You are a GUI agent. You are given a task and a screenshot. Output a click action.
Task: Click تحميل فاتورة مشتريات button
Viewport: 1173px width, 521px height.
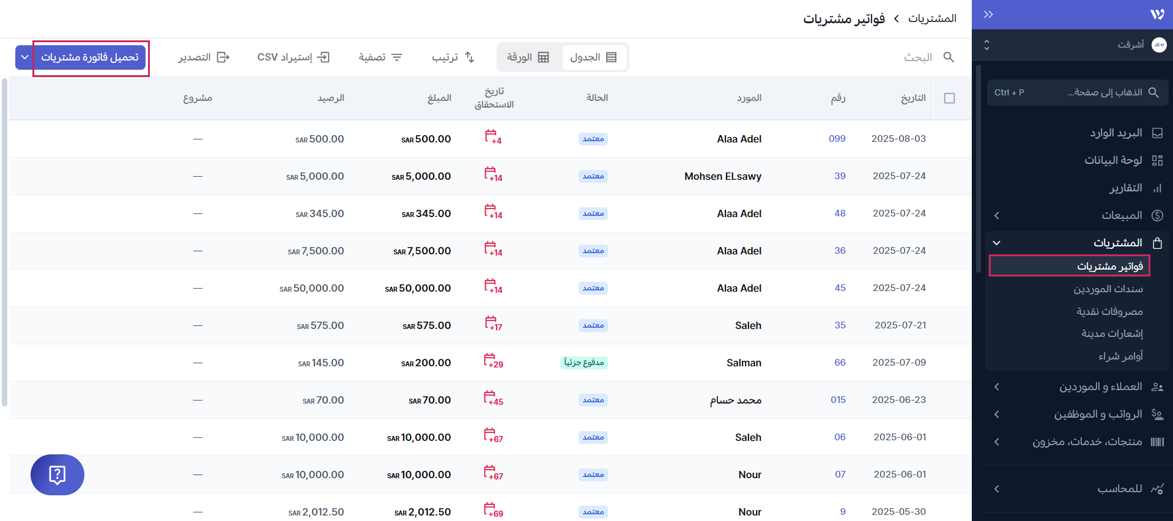coord(90,57)
